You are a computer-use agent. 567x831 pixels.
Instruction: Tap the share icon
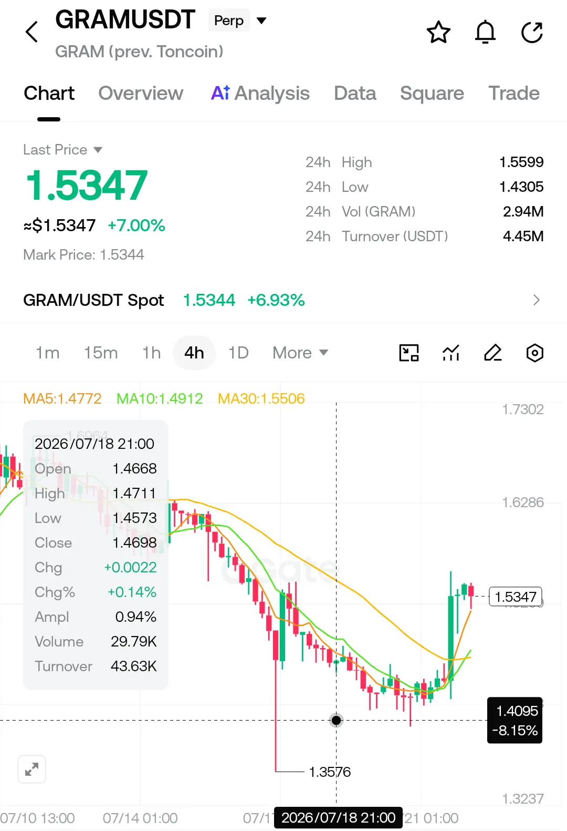[x=532, y=32]
